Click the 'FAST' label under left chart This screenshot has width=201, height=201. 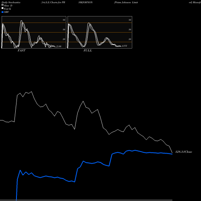(21, 51)
